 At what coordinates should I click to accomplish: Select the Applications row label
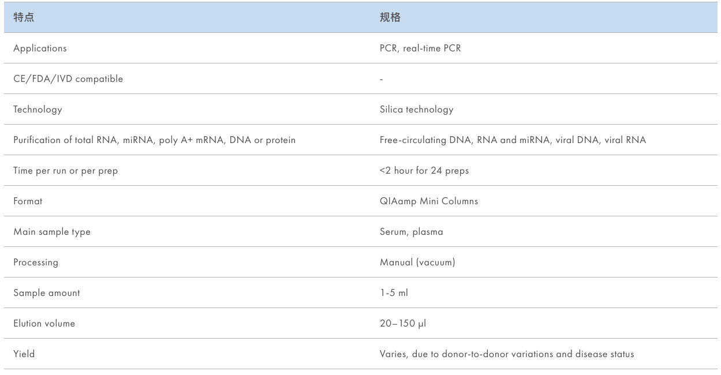pyautogui.click(x=40, y=48)
